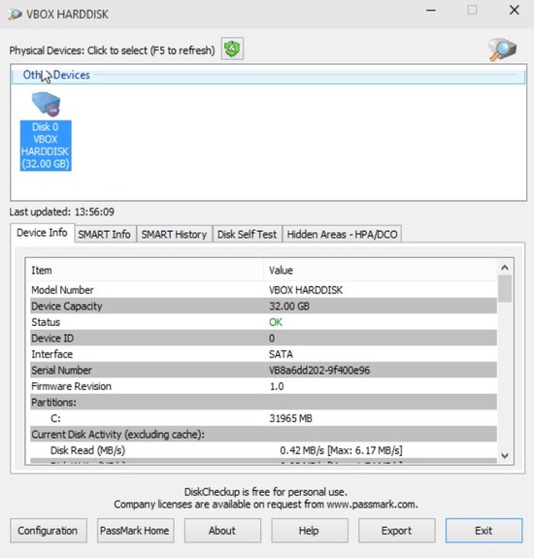This screenshot has width=534, height=558.
Task: Close the VBOX HARDDISK window
Action: pyautogui.click(x=514, y=11)
